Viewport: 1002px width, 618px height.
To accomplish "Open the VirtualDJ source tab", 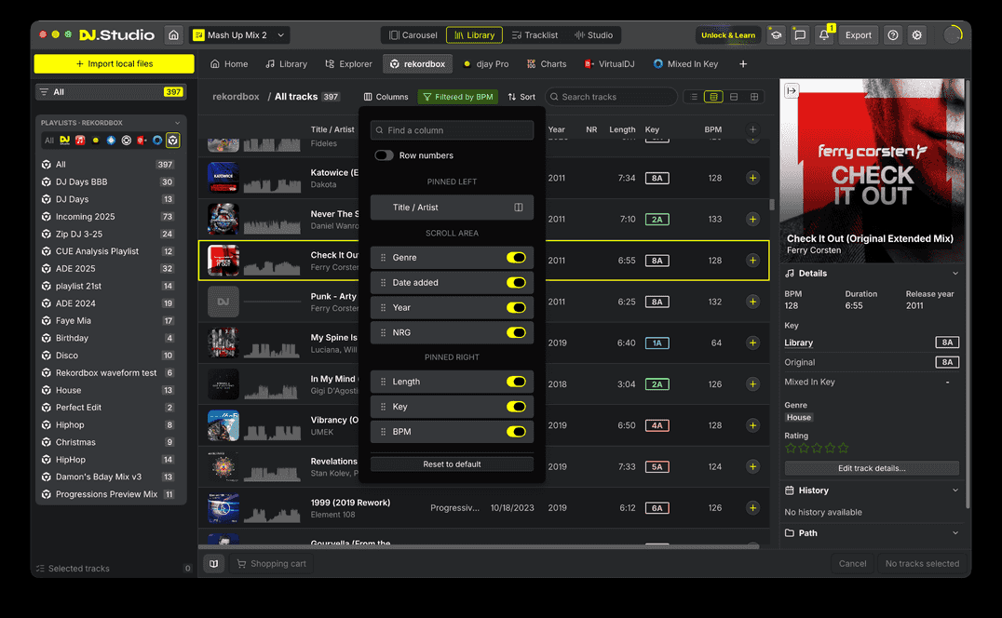I will pos(609,64).
